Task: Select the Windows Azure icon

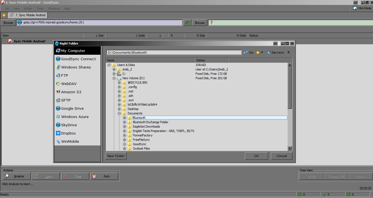Action: pyautogui.click(x=58, y=117)
